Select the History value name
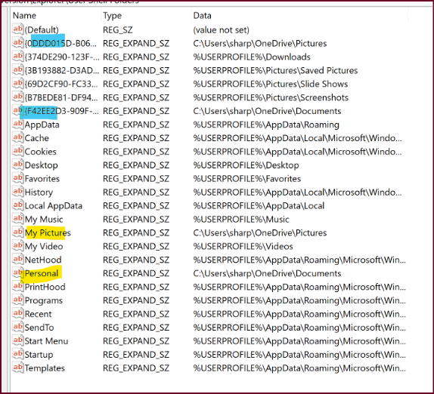The height and width of the screenshot is (394, 434). [x=39, y=192]
